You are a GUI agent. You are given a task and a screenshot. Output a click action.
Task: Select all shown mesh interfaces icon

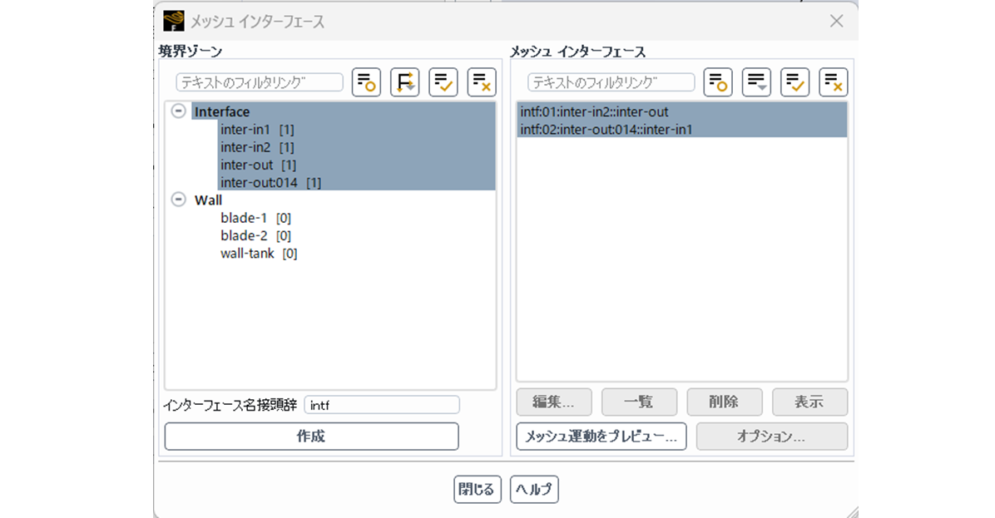tap(795, 82)
